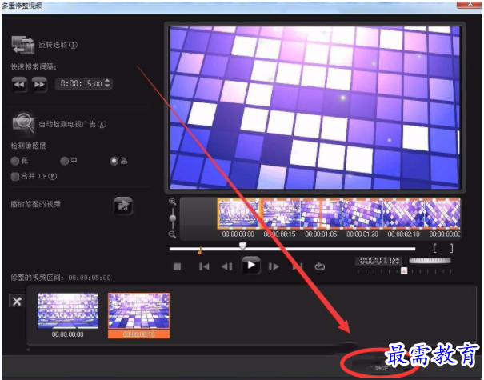Select the filmstrip frame at 00:00:01:20
The image size is (484, 380).
[362, 214]
